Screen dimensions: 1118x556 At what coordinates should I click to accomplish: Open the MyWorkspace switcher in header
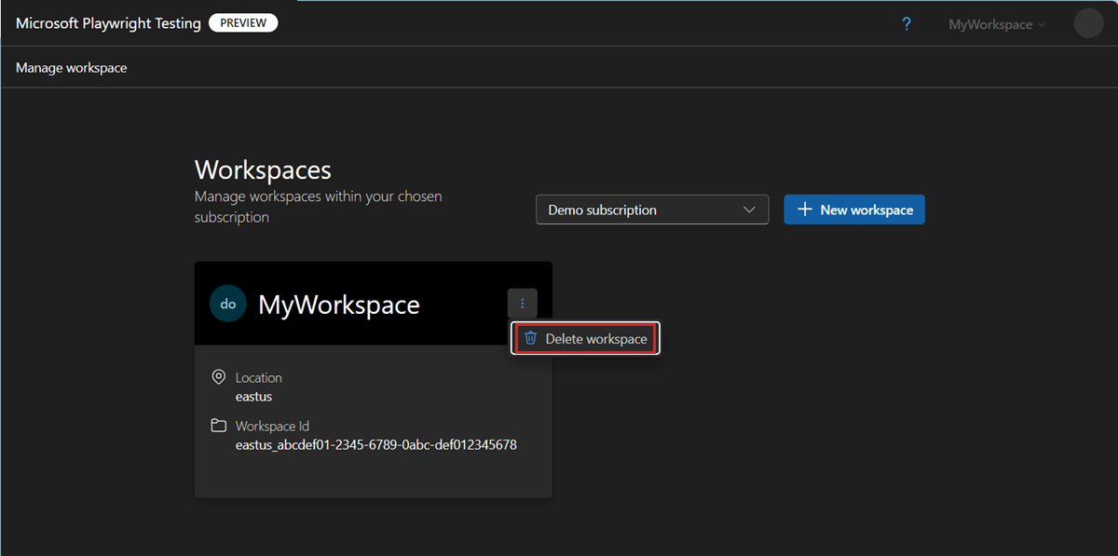pyautogui.click(x=996, y=24)
